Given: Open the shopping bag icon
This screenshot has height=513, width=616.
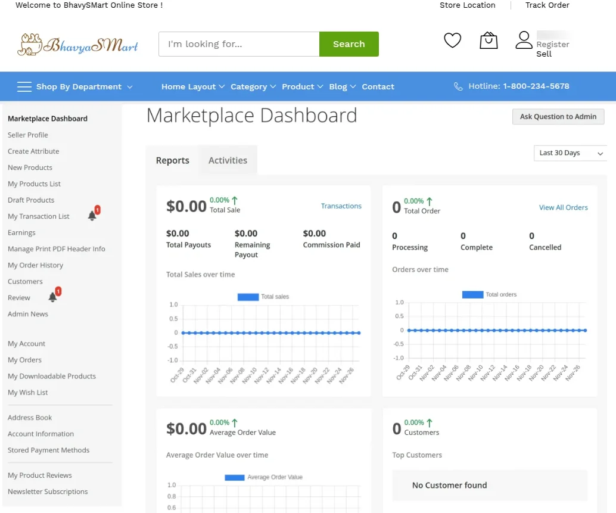Looking at the screenshot, I should point(488,40).
